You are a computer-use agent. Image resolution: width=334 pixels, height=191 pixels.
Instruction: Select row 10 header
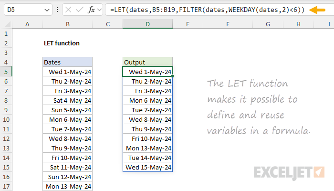(x=6, y=119)
